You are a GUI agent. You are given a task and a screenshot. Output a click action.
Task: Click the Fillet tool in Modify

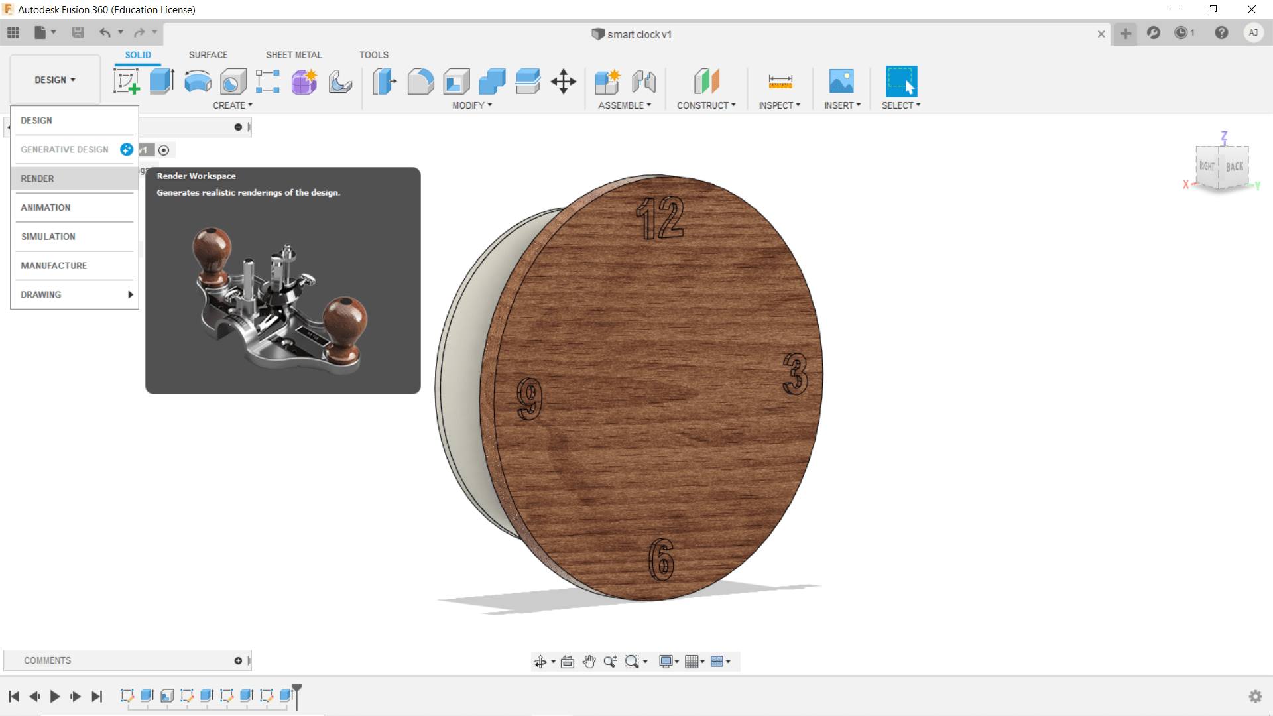(x=420, y=82)
